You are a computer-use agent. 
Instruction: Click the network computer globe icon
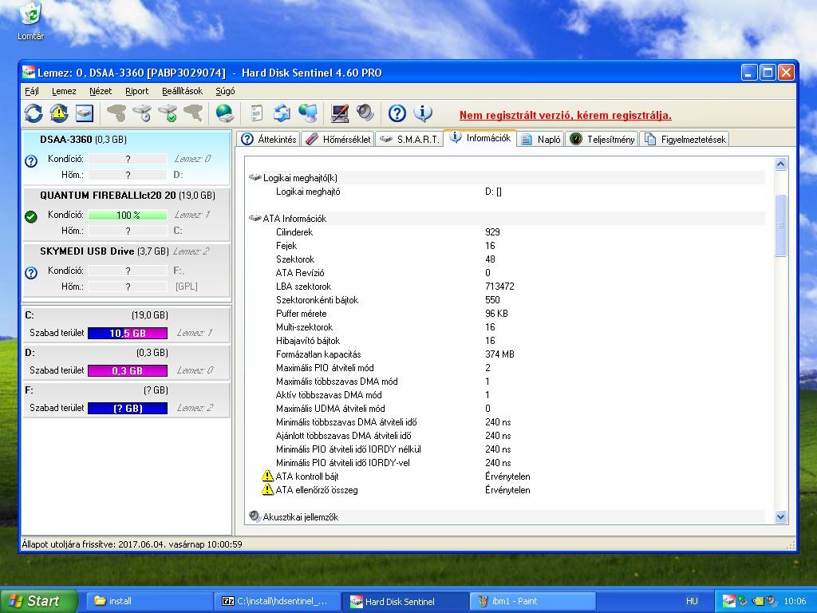click(307, 113)
